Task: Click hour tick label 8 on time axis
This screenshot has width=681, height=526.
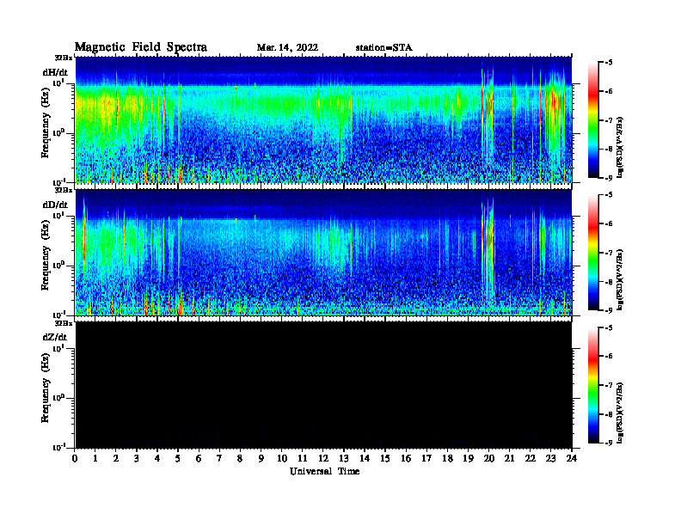Action: pyautogui.click(x=240, y=458)
